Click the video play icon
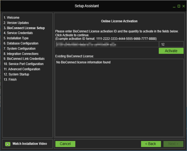The height and width of the screenshot is (151, 187). (x=8, y=144)
